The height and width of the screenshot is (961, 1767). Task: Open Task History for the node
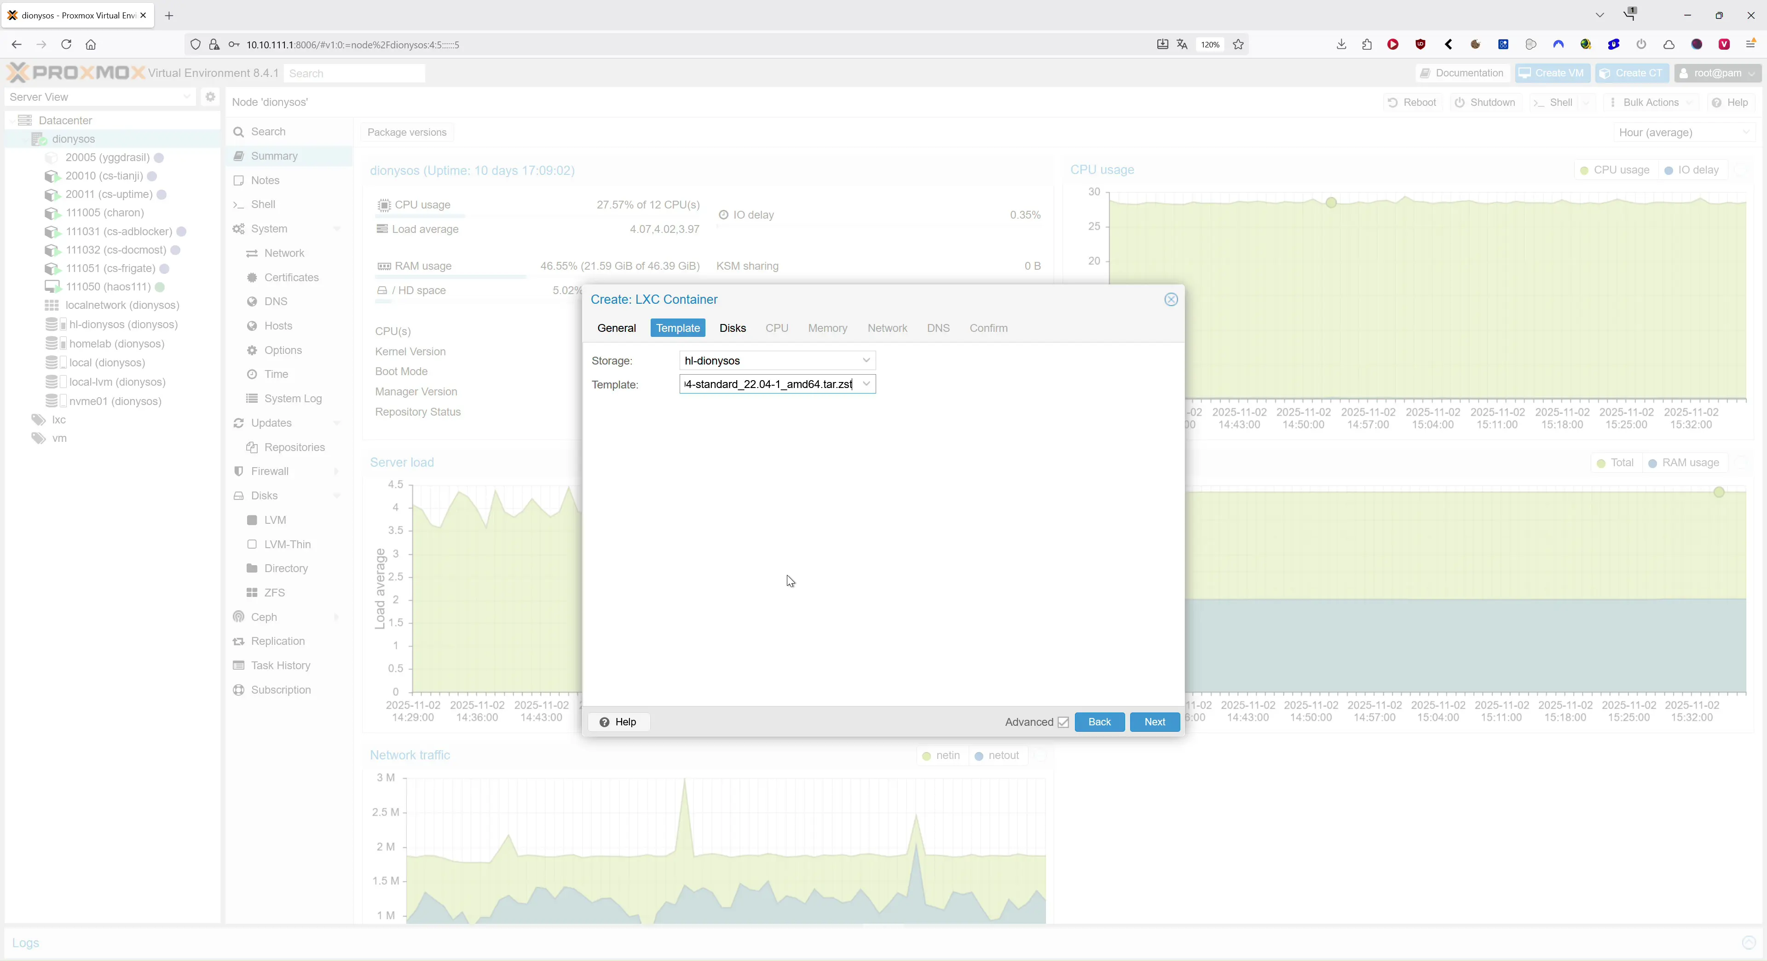[280, 666]
